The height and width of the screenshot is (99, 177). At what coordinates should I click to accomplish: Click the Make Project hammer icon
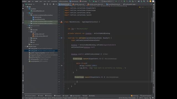[x=90, y=1]
